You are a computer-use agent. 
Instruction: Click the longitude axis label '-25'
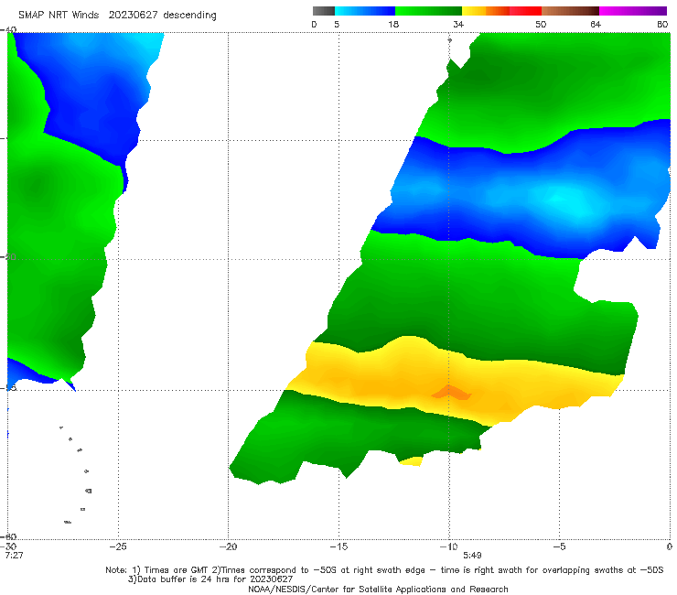pyautogui.click(x=118, y=546)
